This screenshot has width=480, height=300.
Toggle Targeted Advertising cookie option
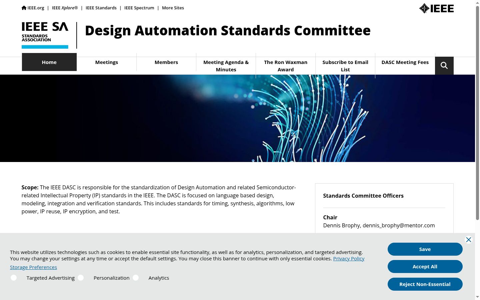(x=14, y=278)
